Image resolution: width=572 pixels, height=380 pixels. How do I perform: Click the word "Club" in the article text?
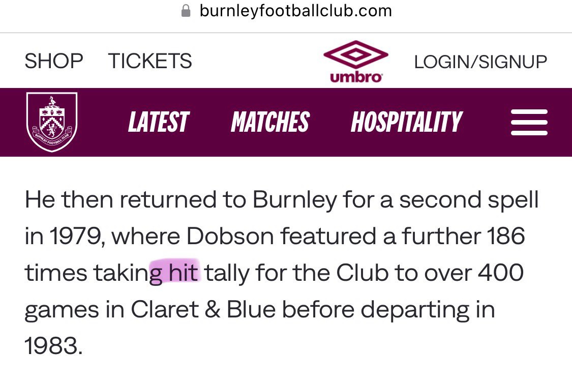363,273
